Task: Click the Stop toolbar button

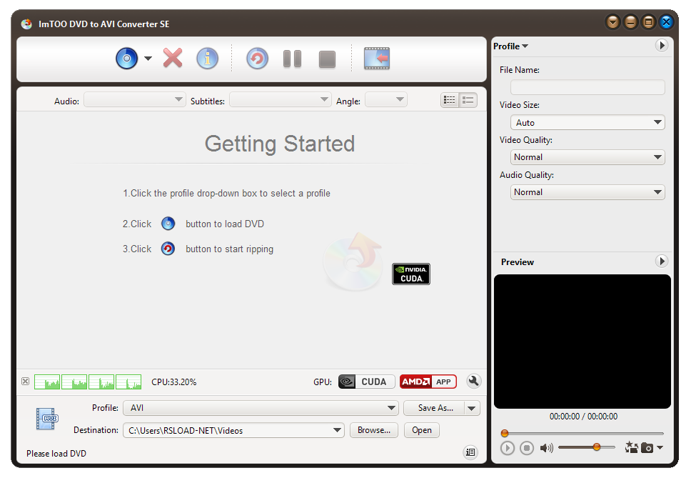Action: (x=327, y=59)
